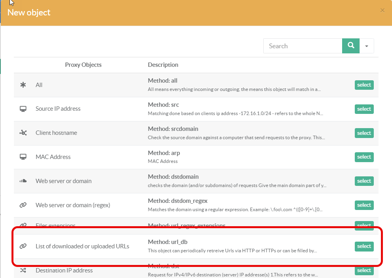Select the MAC Address arp object
The height and width of the screenshot is (278, 392).
[x=364, y=157]
